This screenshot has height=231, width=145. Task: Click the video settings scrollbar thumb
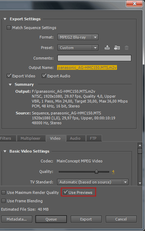(x=140, y=151)
